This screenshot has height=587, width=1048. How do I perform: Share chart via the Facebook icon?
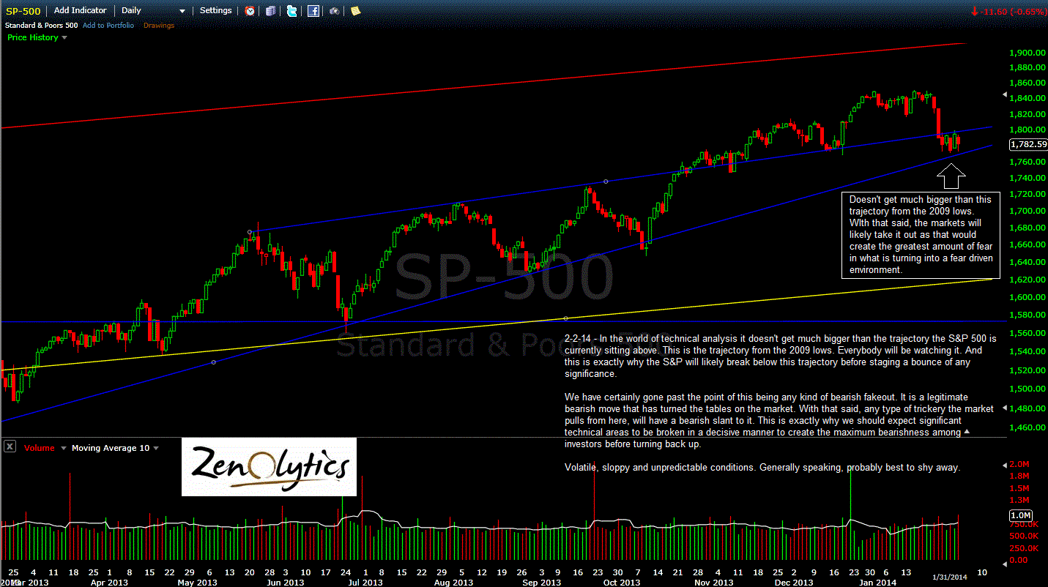(313, 11)
